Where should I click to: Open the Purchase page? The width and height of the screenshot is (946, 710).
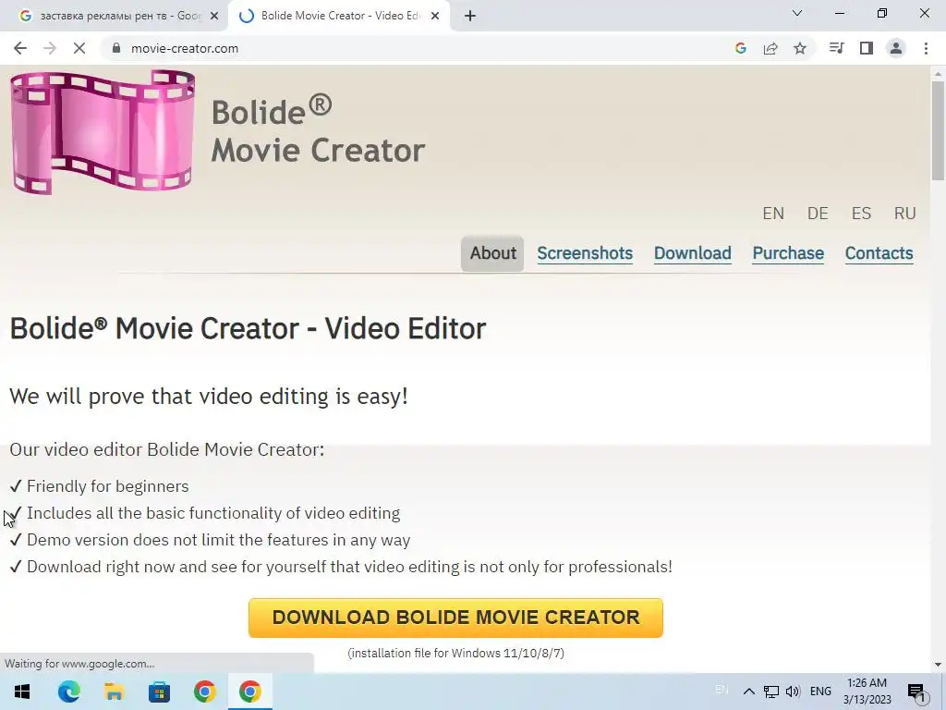click(x=788, y=253)
